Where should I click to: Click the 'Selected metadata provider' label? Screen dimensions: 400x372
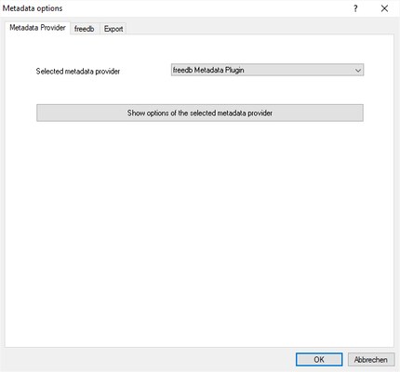pos(78,72)
